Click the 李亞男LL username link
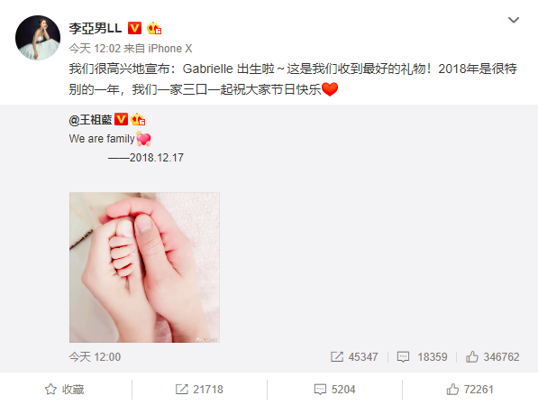Screen dimensions: 538x405 pyautogui.click(x=96, y=28)
